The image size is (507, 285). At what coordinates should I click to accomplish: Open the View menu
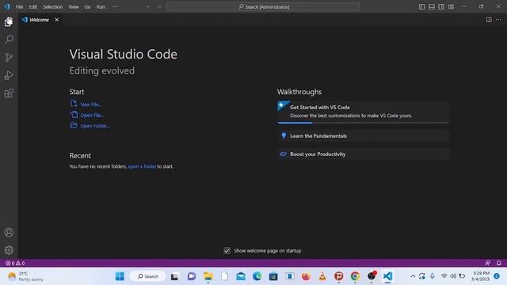74,7
